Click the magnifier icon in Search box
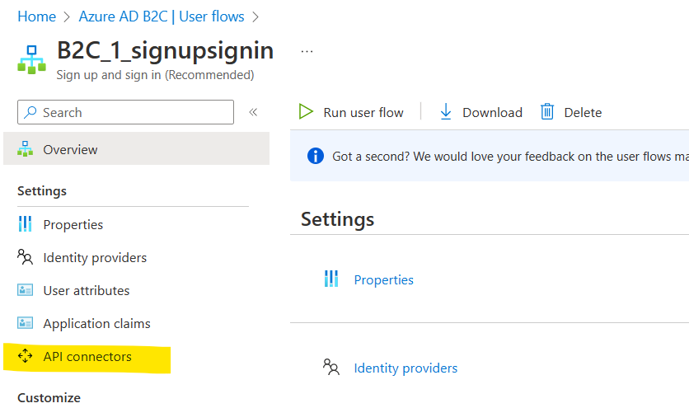The image size is (689, 408). pyautogui.click(x=30, y=112)
